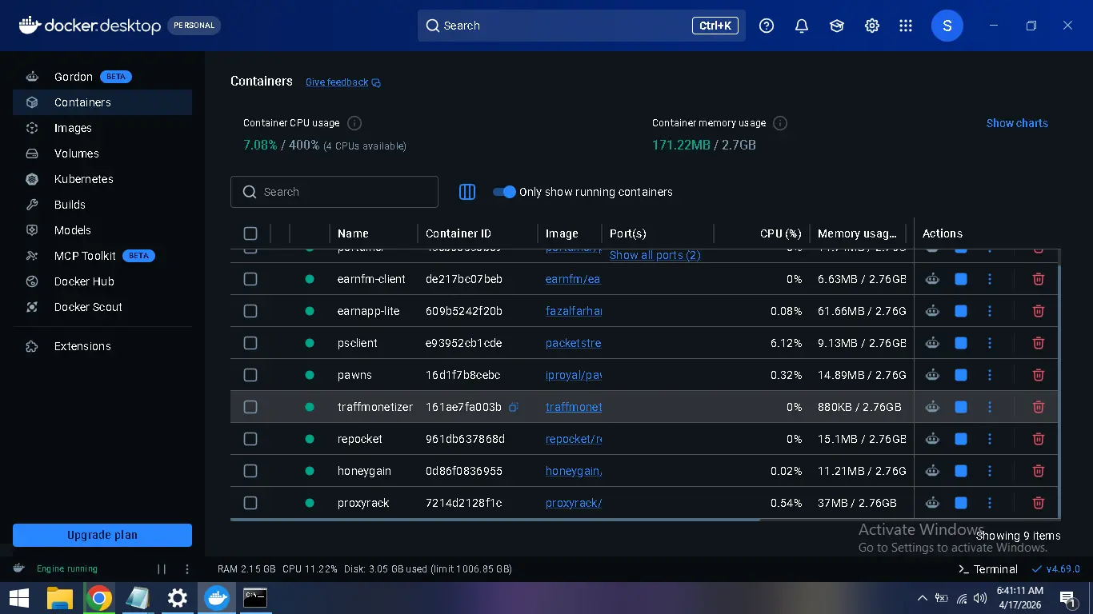Click the user avatar labeled S
Screen dimensions: 1093x614
[x=947, y=26]
